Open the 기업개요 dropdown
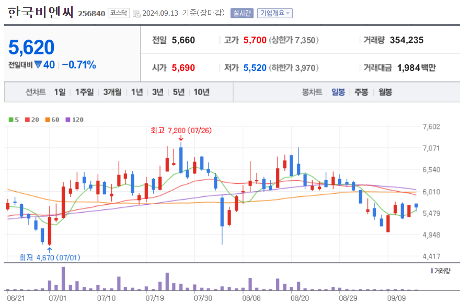Image resolution: width=460 pixels, height=304 pixels. point(275,13)
